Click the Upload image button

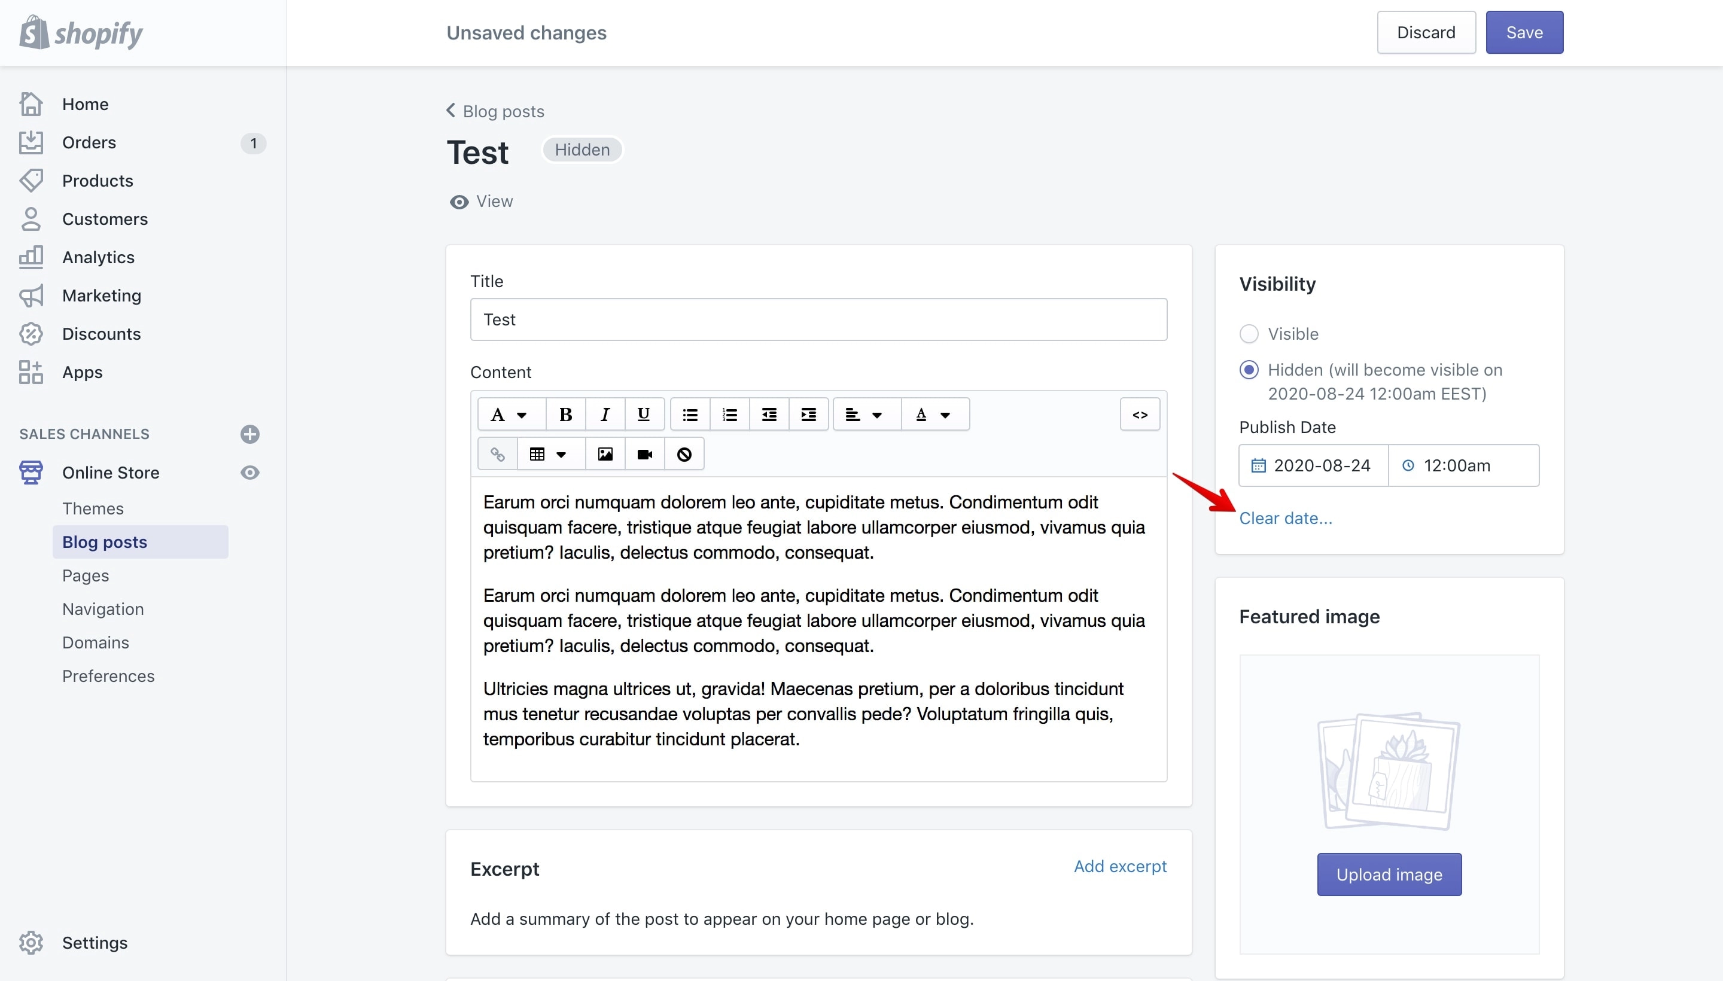[1389, 875]
